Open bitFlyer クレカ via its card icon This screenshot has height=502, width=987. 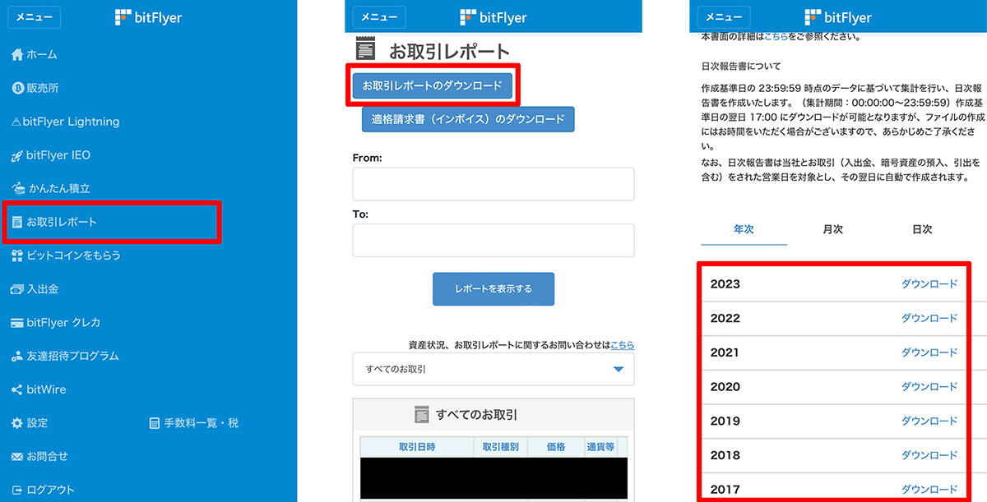tap(17, 323)
